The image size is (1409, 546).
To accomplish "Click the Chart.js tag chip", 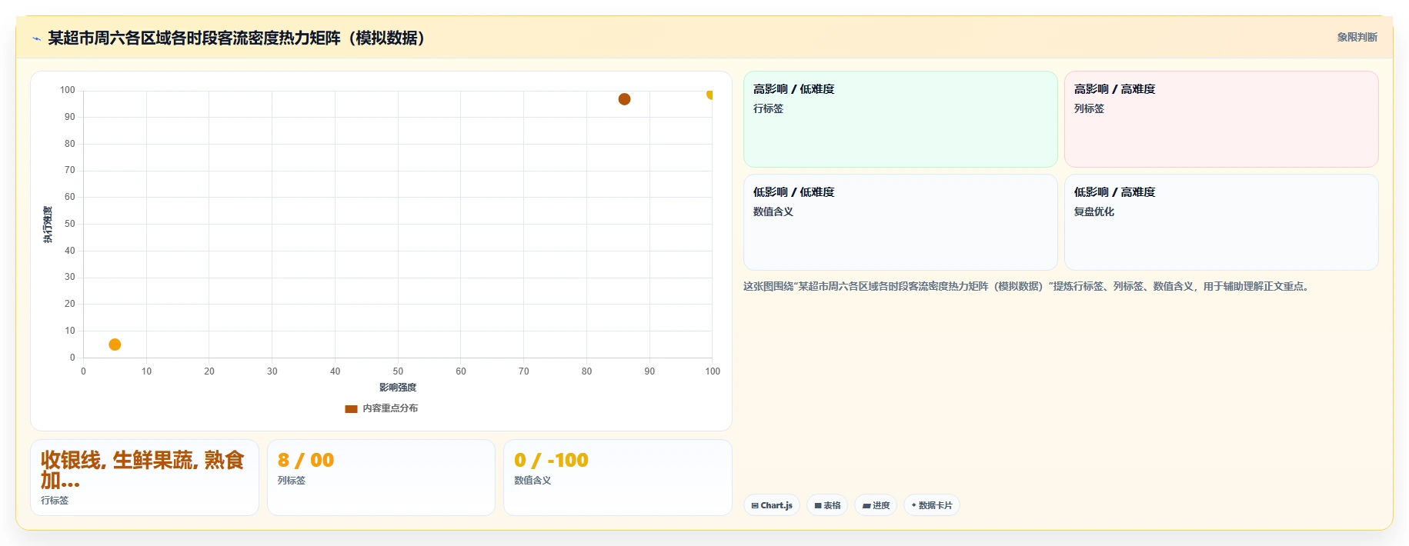I will [x=772, y=505].
